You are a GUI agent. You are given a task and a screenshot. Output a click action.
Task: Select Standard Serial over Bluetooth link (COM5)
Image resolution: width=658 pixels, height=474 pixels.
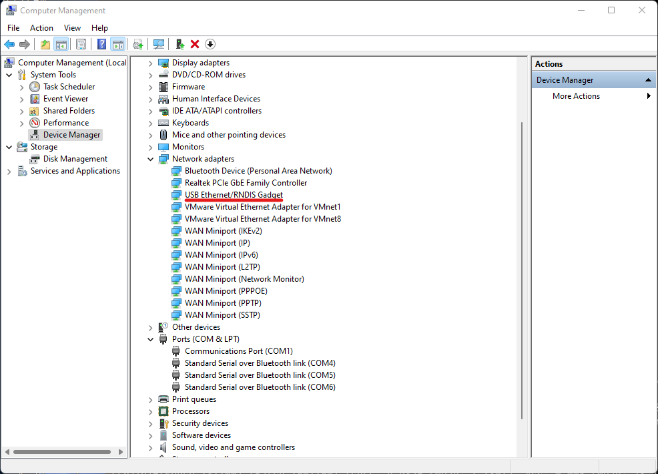click(x=260, y=375)
